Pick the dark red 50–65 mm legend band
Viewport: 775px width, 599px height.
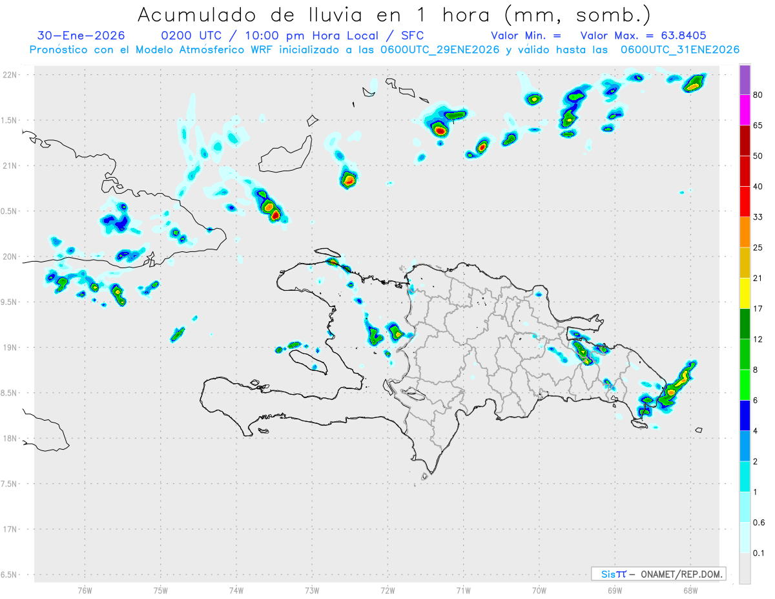coord(745,140)
